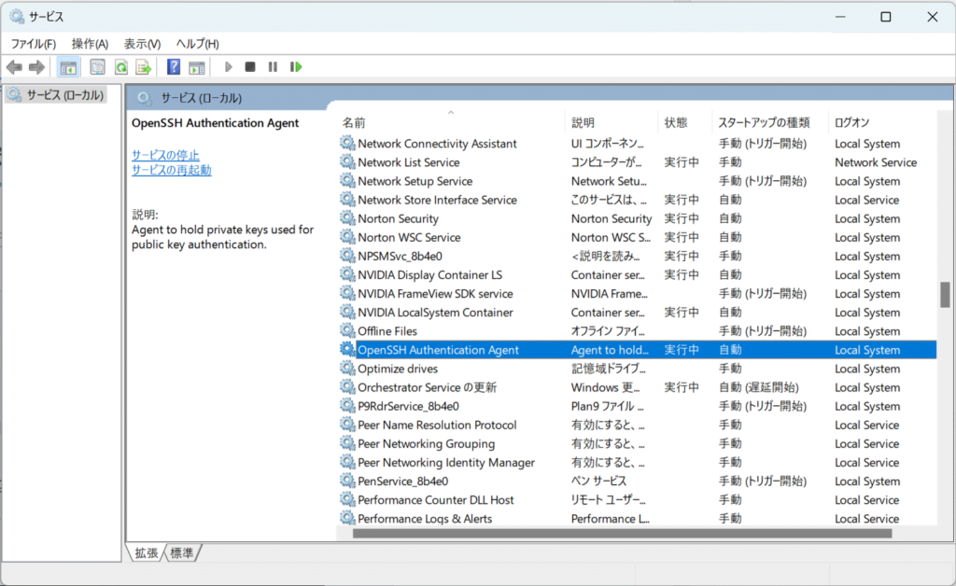The image size is (956, 586).
Task: Click the gear icon beside Performance Logs & Alerts
Action: point(347,519)
